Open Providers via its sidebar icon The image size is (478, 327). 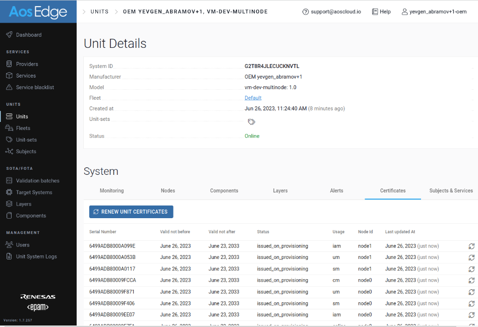[9, 64]
